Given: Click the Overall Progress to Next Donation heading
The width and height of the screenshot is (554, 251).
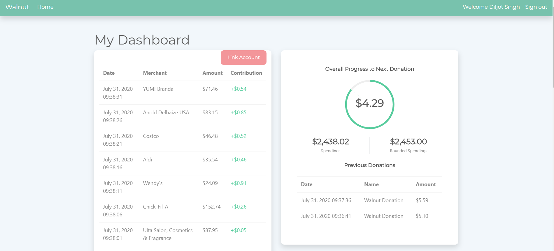Looking at the screenshot, I should click(x=369, y=69).
